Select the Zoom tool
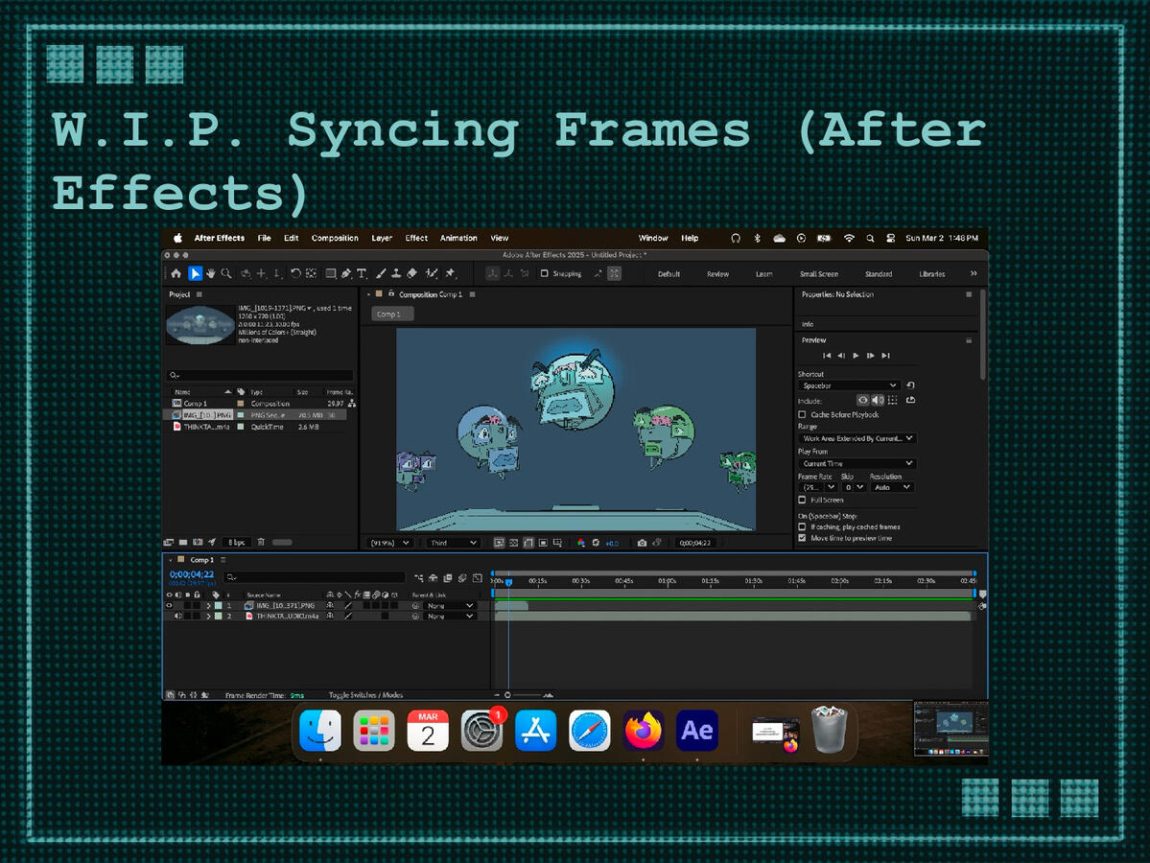 (226, 273)
